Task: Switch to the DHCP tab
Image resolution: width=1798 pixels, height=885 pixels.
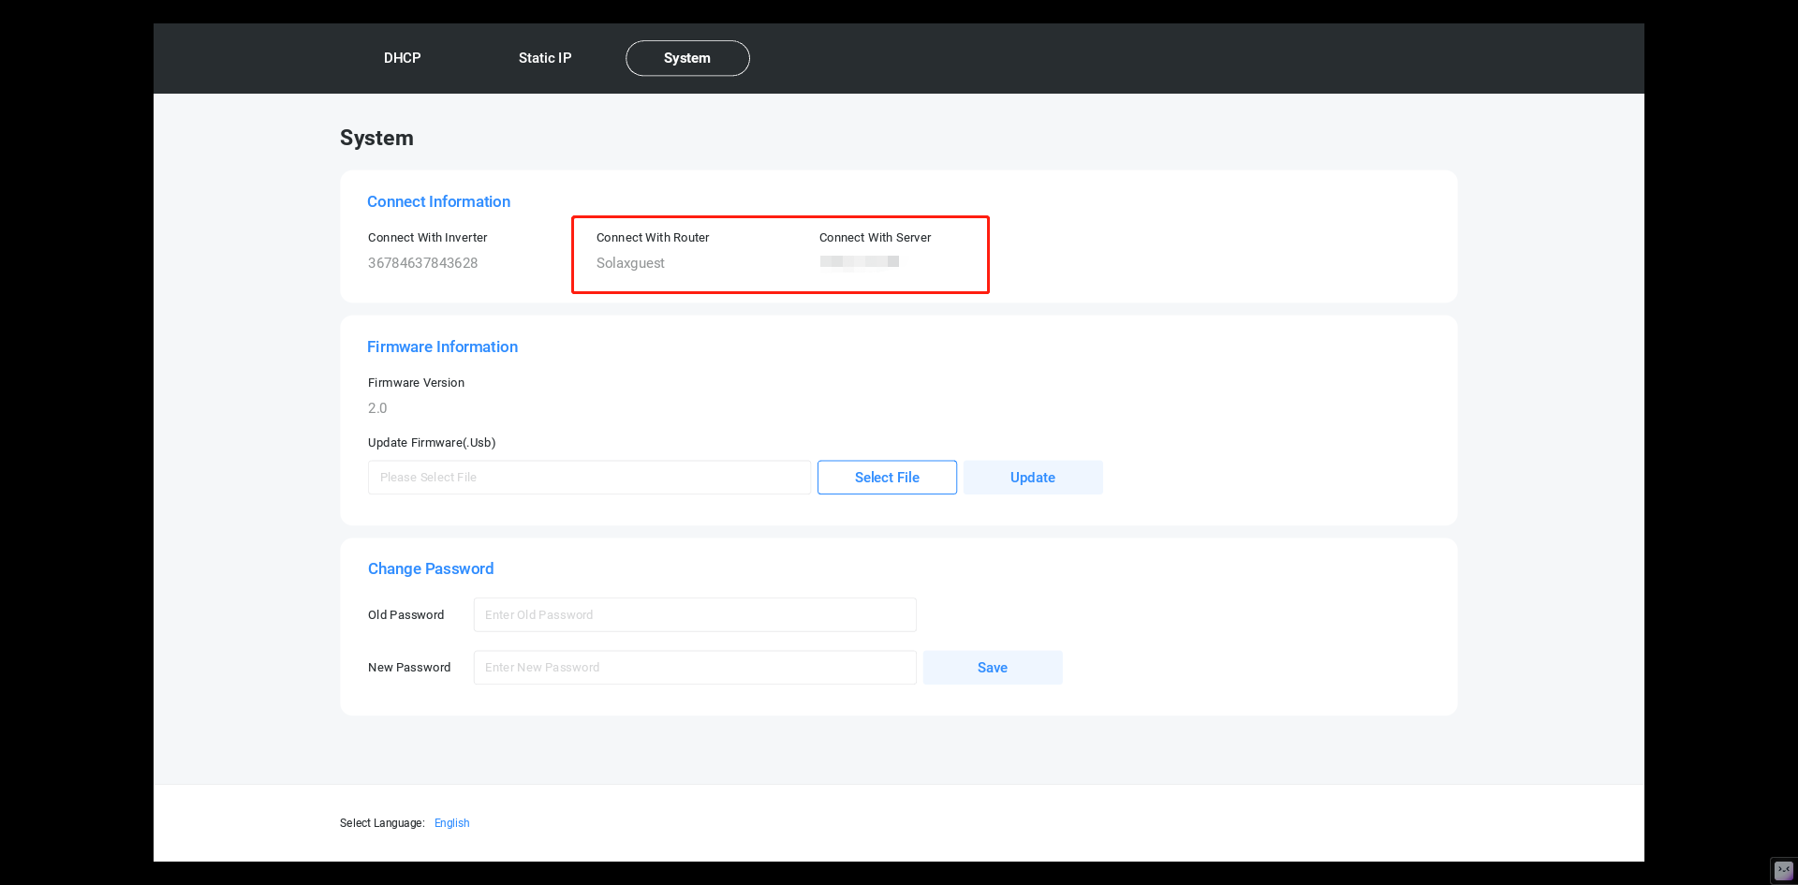Action: tap(402, 58)
